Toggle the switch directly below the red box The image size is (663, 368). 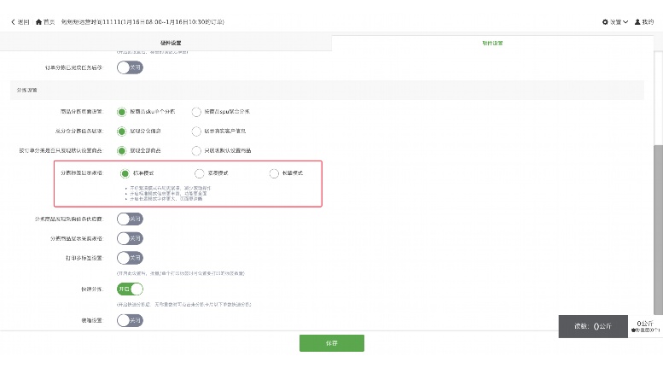pos(131,219)
